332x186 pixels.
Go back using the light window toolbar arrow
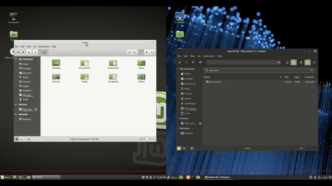pos(18,52)
